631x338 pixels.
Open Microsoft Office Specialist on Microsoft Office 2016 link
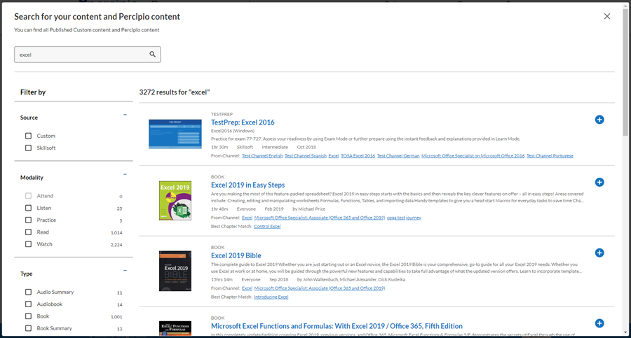[473, 156]
